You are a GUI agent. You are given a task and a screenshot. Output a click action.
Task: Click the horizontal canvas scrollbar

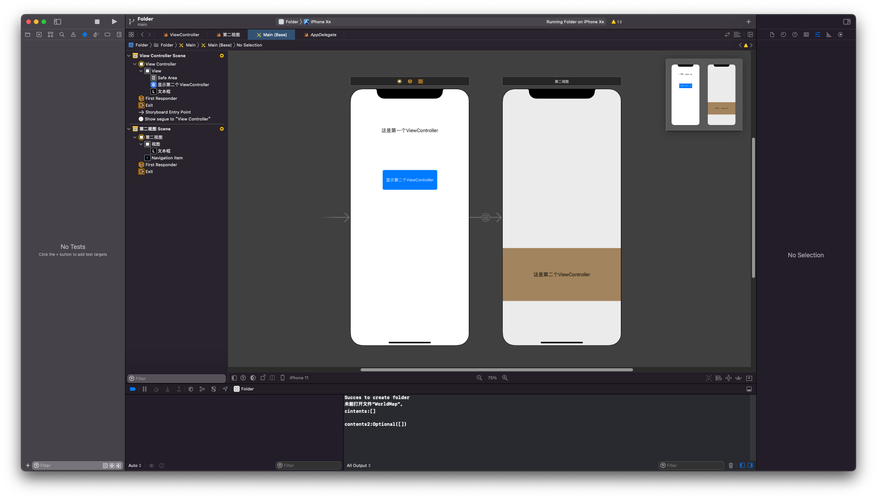[497, 370]
